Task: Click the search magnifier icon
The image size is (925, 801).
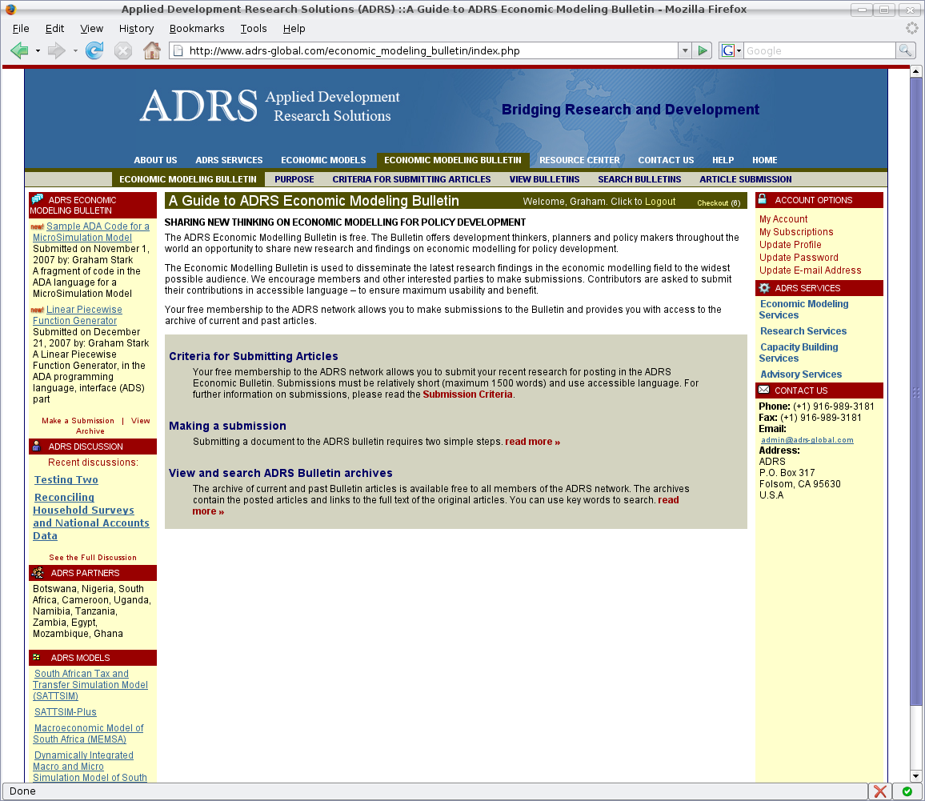Action: tap(905, 50)
